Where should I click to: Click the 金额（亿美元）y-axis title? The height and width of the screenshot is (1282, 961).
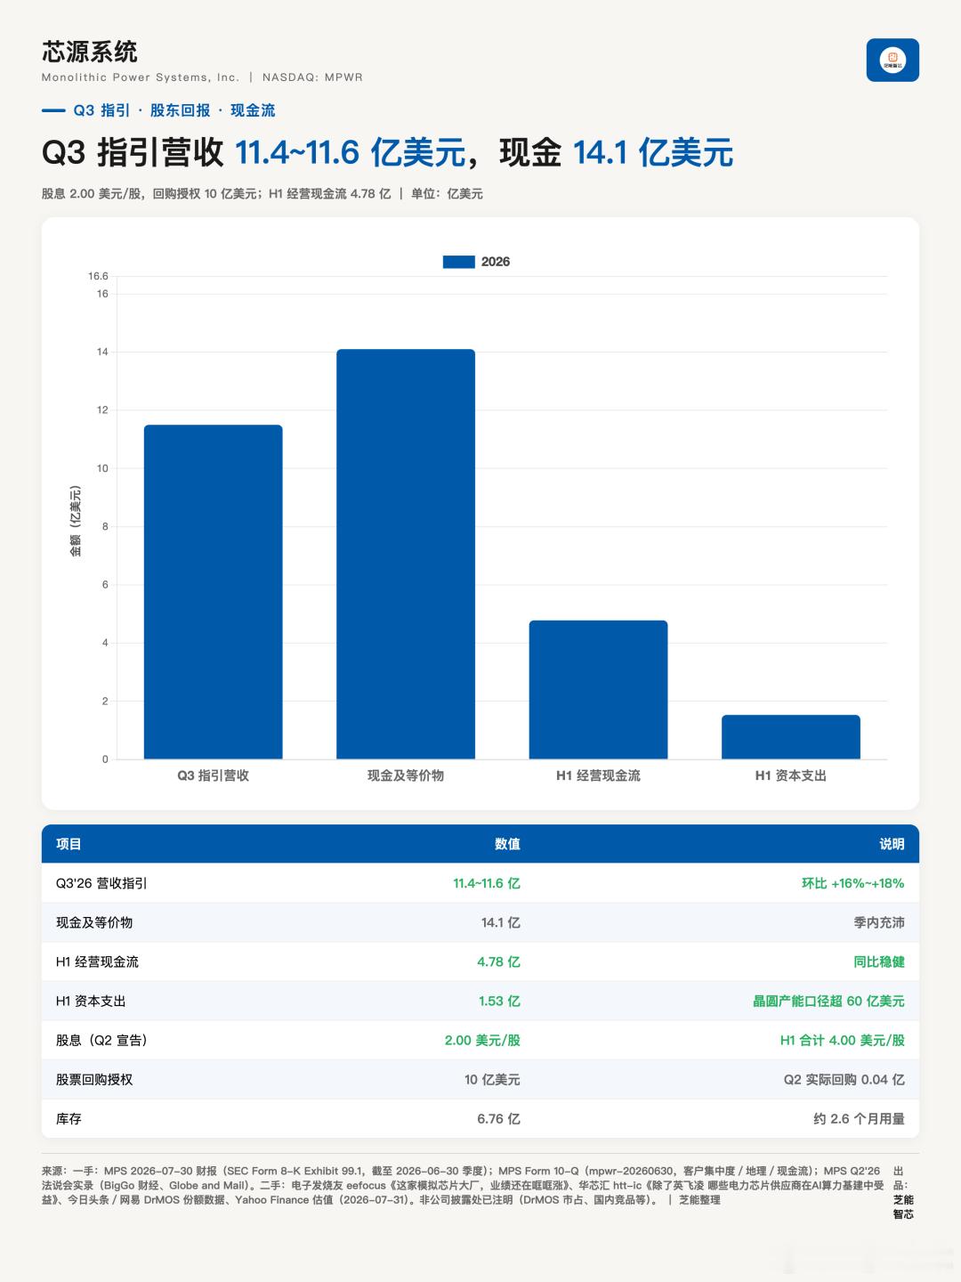click(76, 522)
